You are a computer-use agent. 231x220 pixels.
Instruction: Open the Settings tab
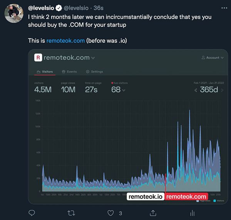point(94,72)
